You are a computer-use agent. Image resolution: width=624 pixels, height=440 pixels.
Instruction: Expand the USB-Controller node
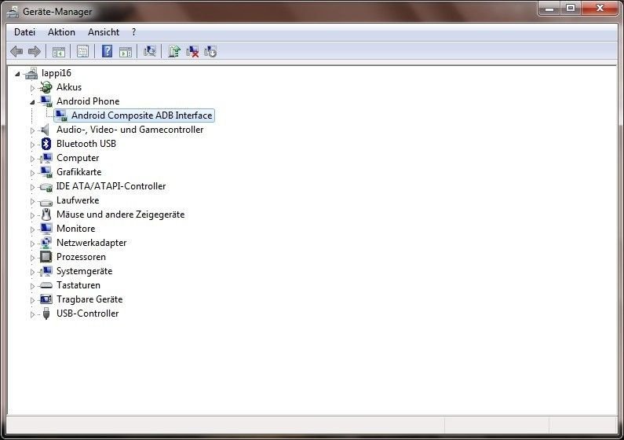point(33,314)
